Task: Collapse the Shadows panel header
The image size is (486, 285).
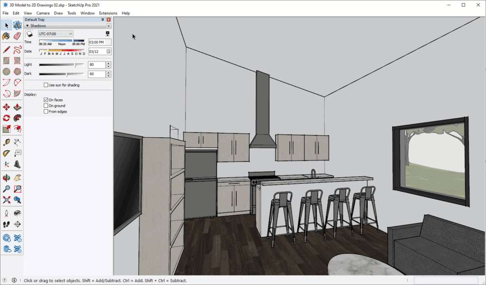Action: (x=28, y=26)
